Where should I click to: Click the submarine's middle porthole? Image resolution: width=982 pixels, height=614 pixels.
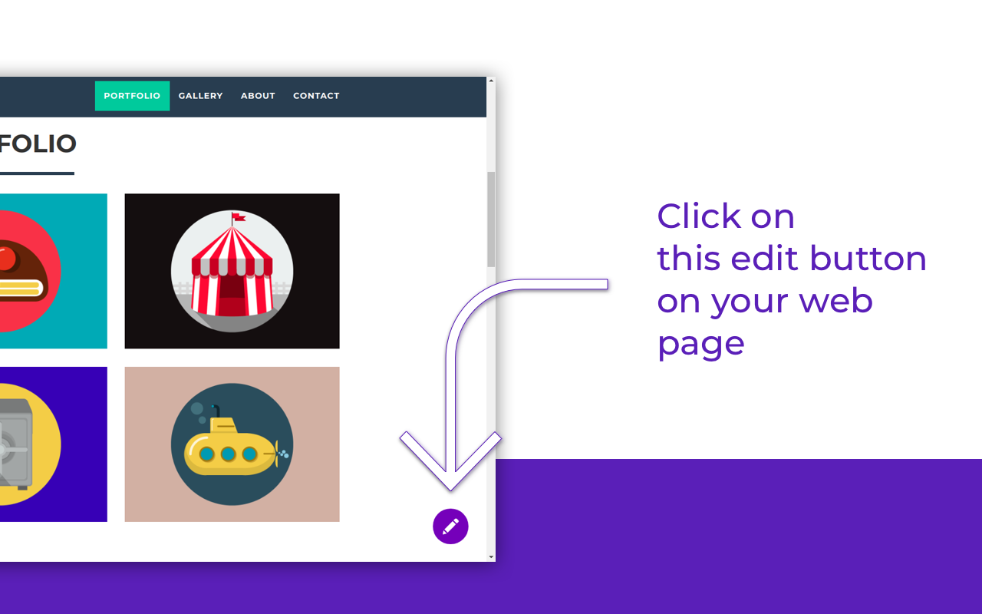coord(228,454)
